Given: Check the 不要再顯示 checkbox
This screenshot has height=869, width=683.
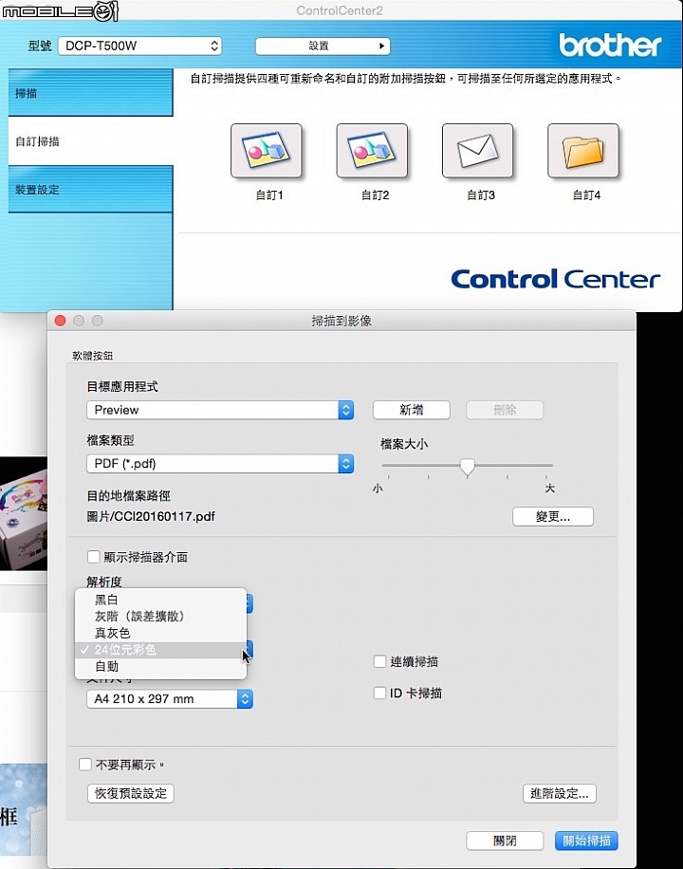Looking at the screenshot, I should (84, 765).
